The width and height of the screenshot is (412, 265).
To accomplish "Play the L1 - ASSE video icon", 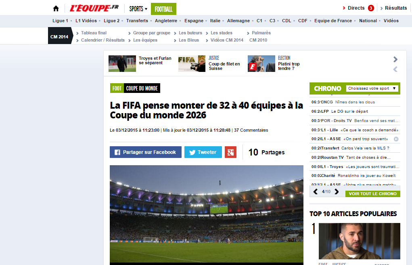I will coord(396,139).
